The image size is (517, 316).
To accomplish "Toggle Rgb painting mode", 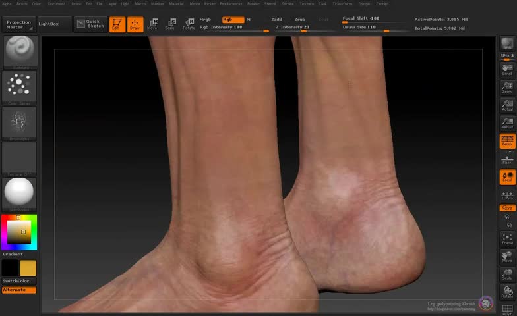I will click(233, 20).
